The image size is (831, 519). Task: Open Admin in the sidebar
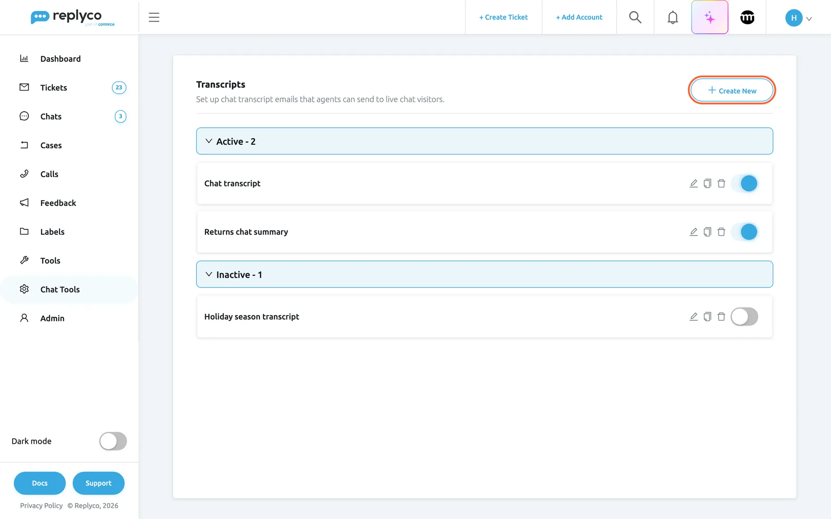69,318
